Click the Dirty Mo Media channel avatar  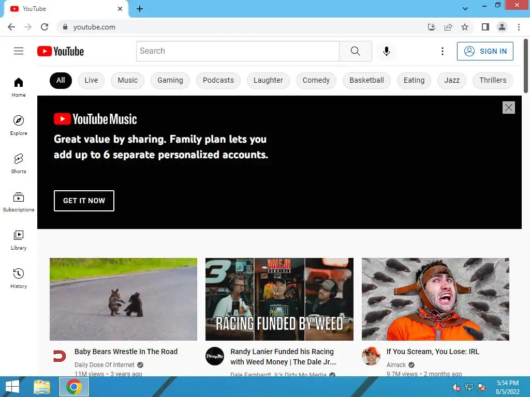[215, 356]
